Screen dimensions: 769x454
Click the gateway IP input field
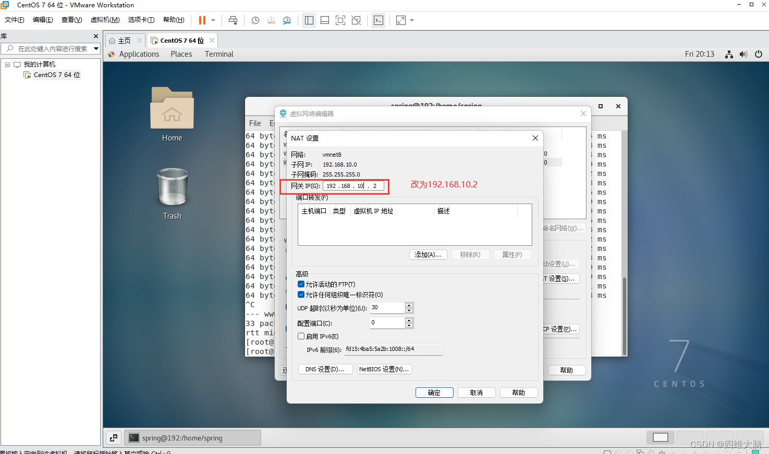click(353, 186)
